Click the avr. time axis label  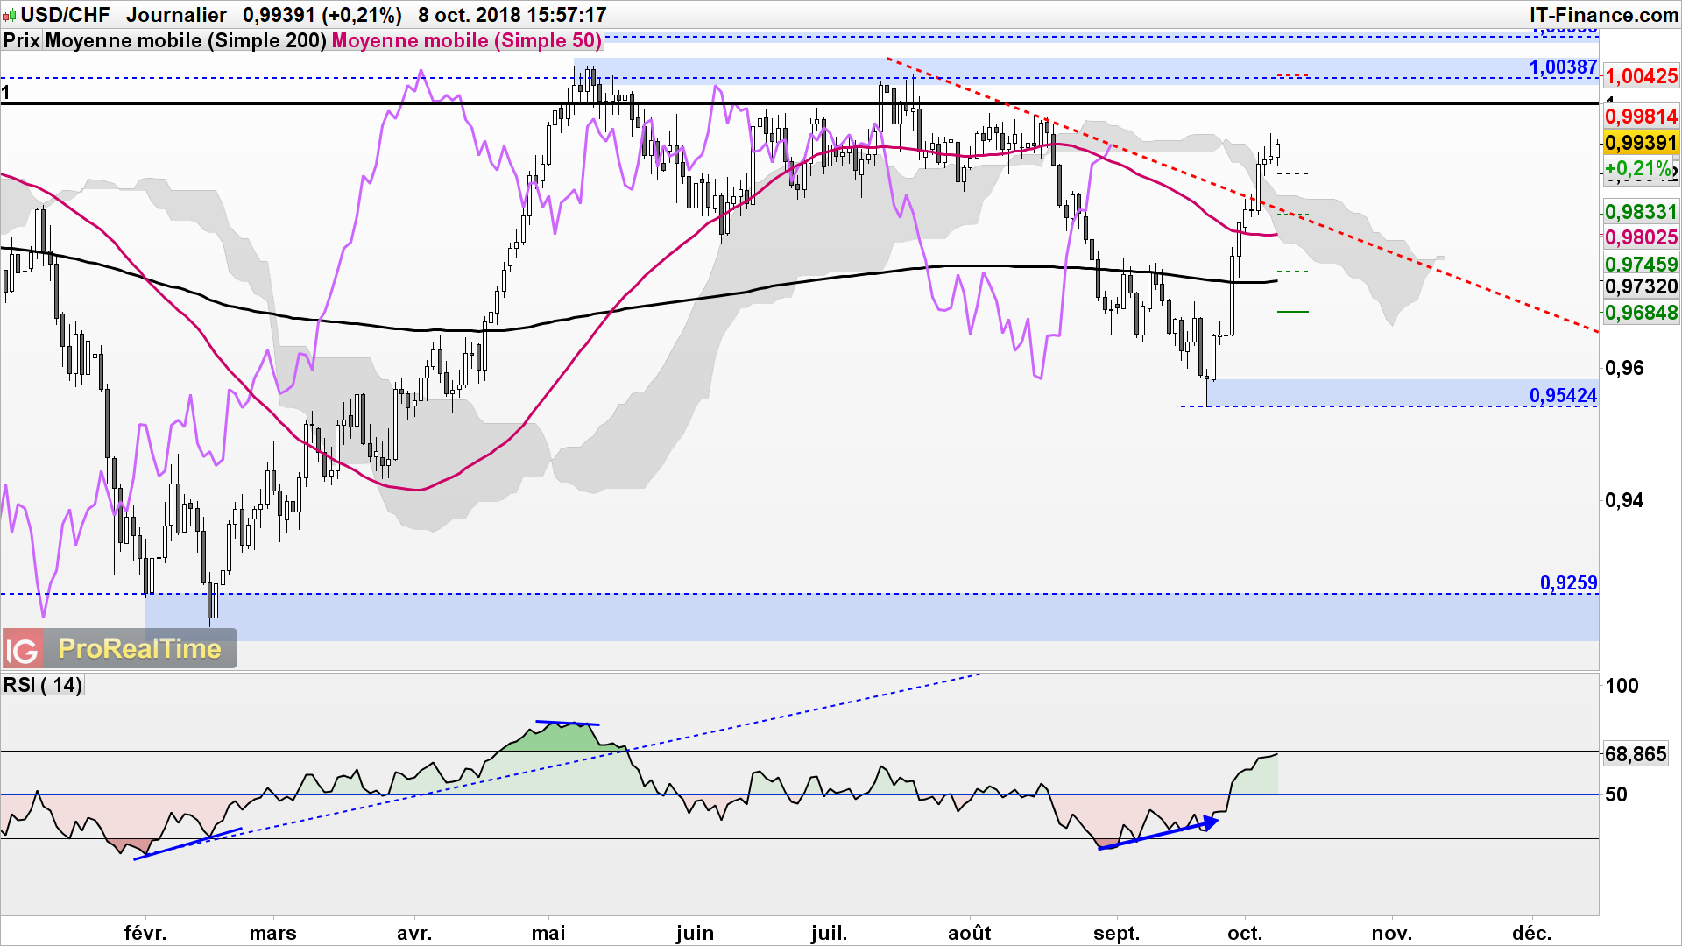coord(413,933)
